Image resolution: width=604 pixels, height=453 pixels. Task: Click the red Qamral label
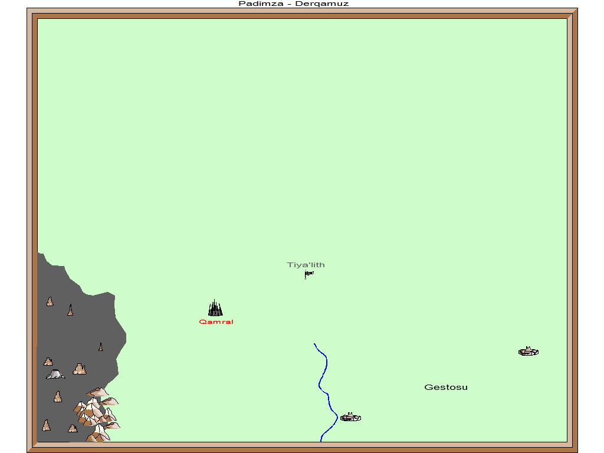(x=216, y=321)
